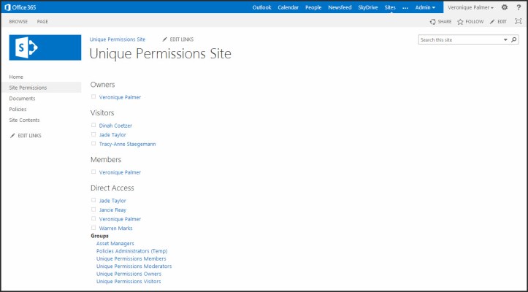The width and height of the screenshot is (528, 292).
Task: Check the Jancie Reay checkbox
Action: (93, 210)
